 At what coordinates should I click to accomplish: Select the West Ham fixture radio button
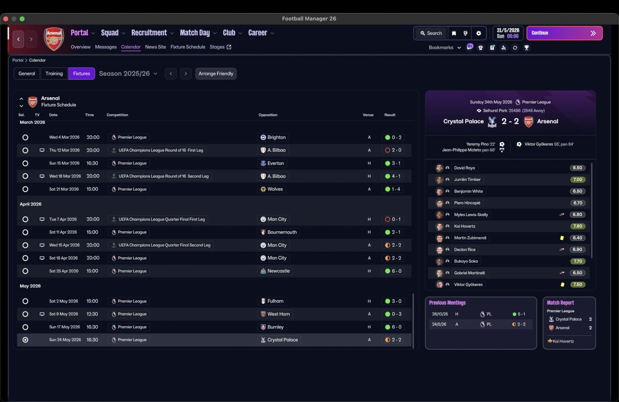[x=25, y=314]
